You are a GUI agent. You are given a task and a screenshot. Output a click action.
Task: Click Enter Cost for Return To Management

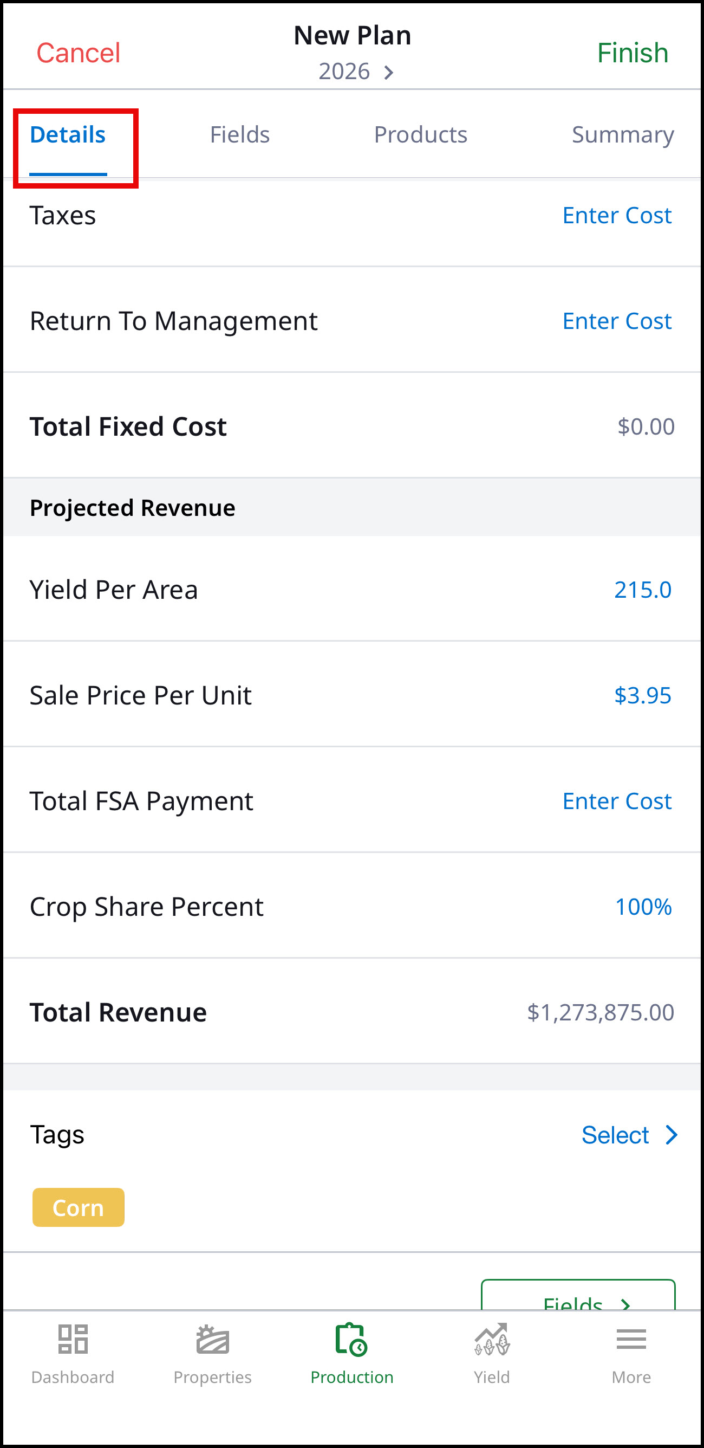(x=616, y=321)
